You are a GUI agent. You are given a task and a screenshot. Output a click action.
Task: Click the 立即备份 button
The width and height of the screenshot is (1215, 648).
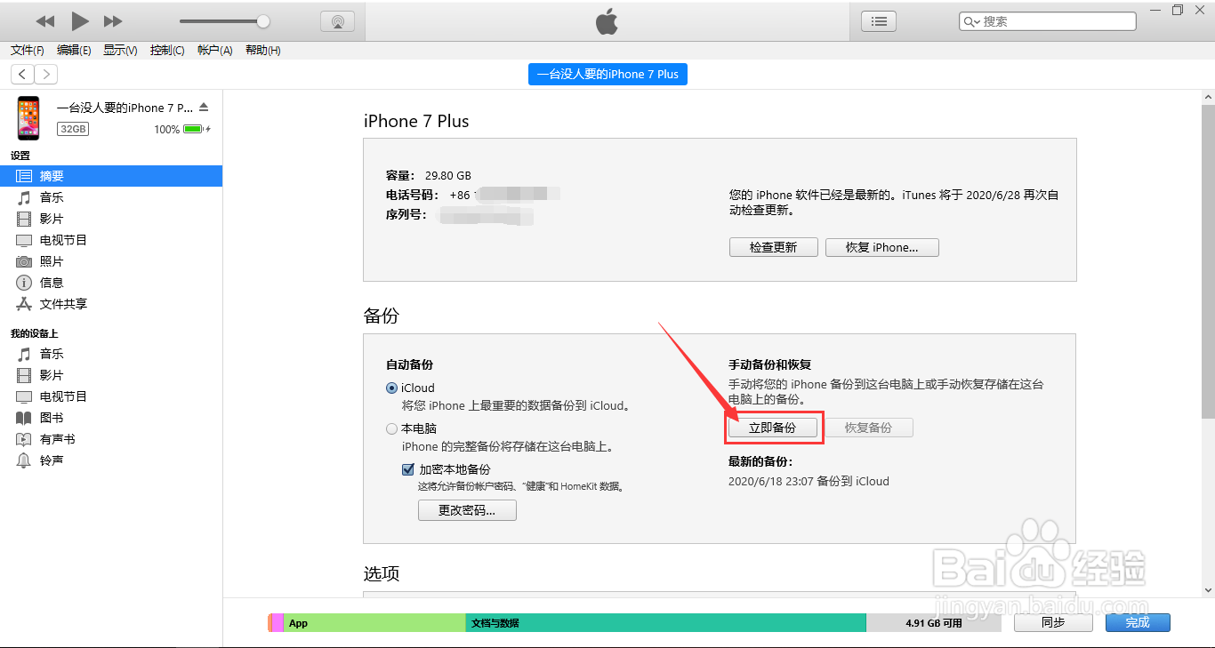[773, 428]
